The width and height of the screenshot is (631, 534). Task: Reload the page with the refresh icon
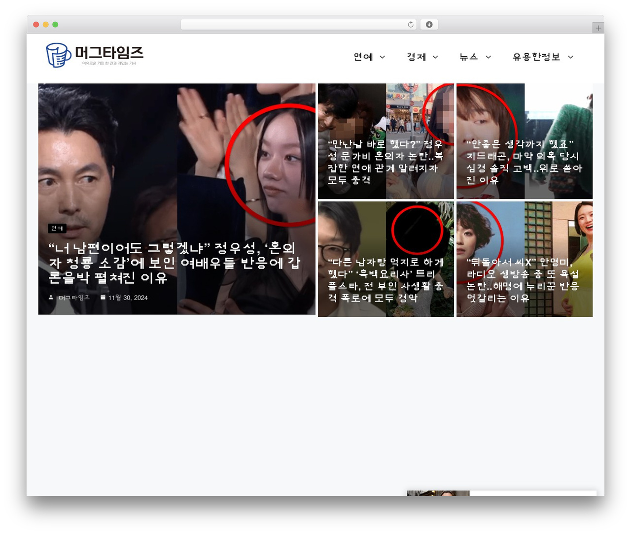(411, 25)
